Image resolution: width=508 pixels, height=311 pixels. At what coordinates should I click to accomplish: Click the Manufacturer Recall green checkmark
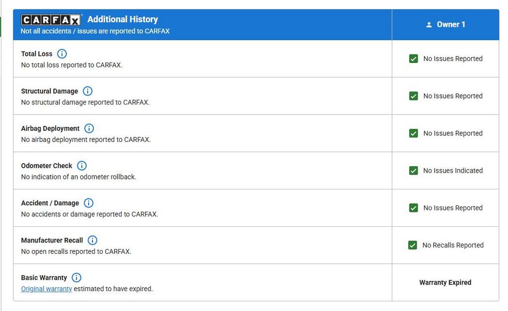point(412,245)
